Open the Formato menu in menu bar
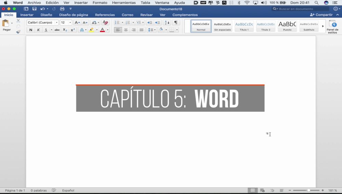 click(100, 3)
